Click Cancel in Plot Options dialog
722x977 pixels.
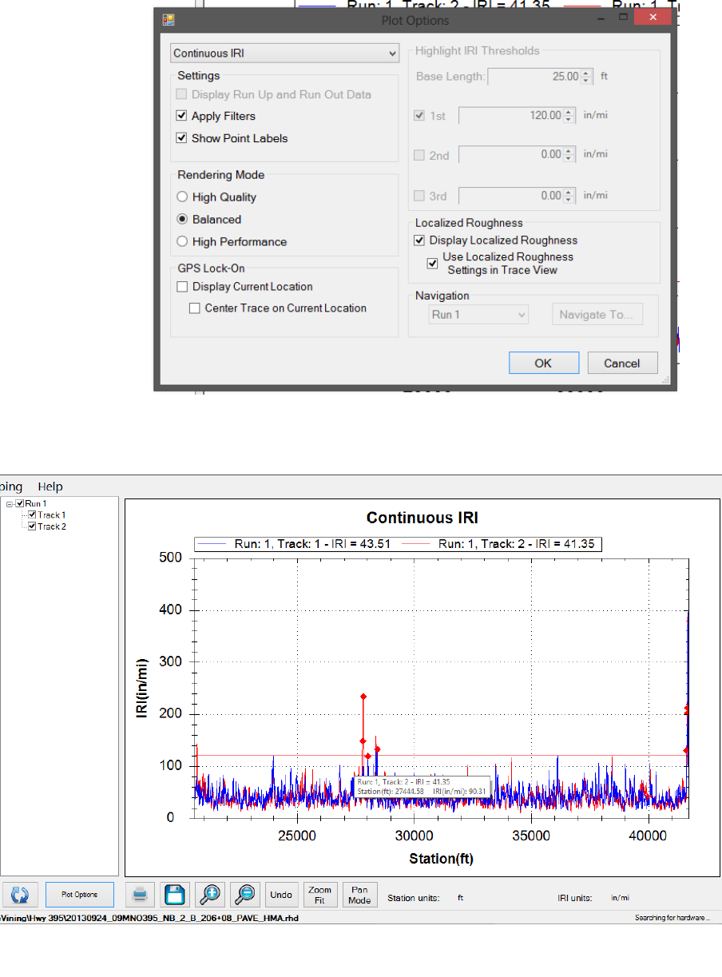coord(622,363)
